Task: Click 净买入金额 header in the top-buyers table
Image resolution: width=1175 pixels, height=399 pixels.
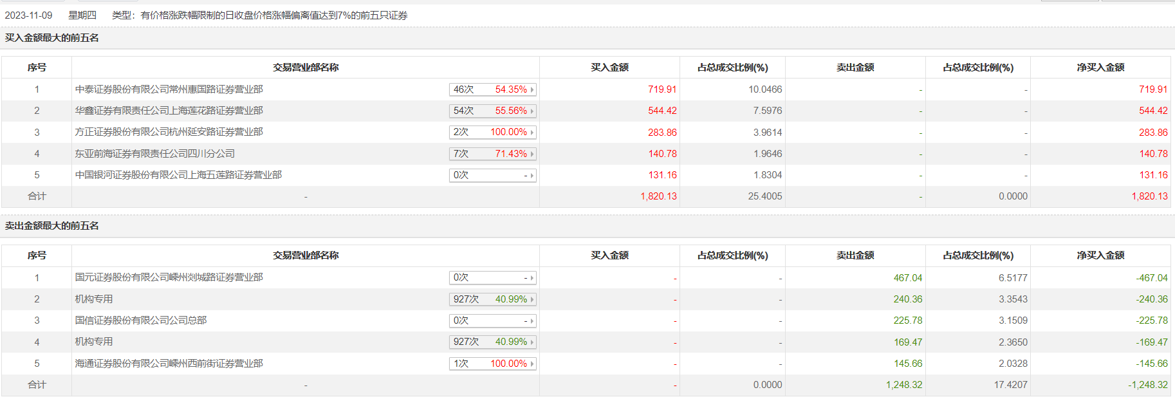Action: click(1100, 68)
